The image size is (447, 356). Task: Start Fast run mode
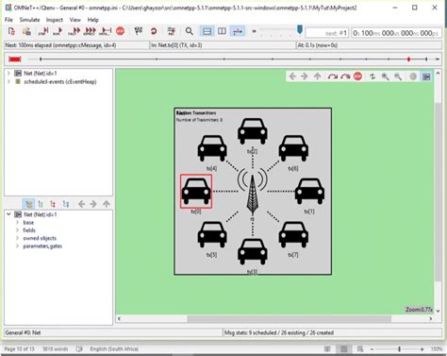(74, 31)
